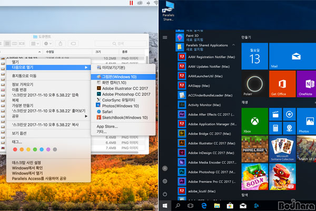
Task: Select Windows에서 열기 menu entry
Action: tap(48, 173)
